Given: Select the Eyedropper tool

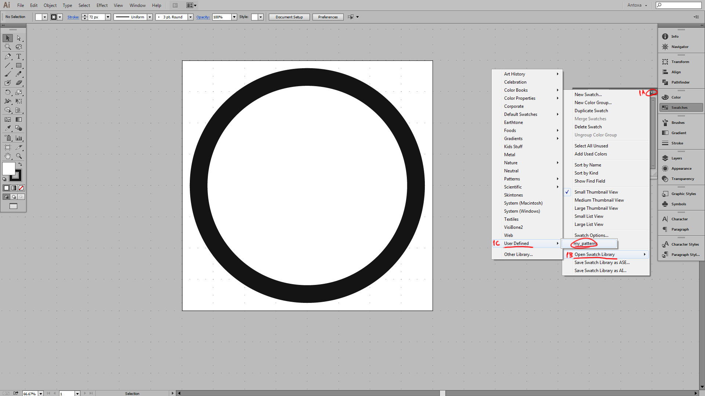Looking at the screenshot, I should (x=8, y=128).
